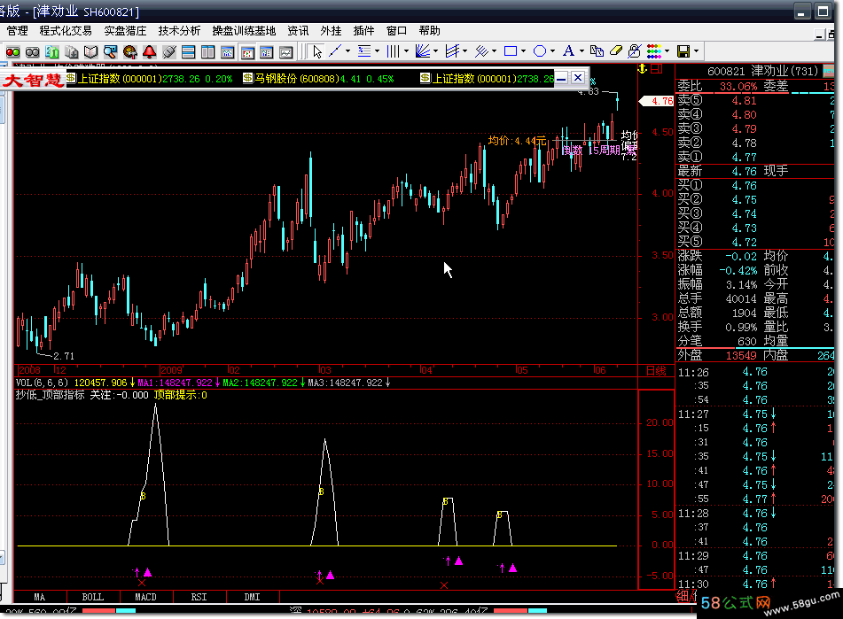Screen dimensions: 843x619
Task: Expand the fan lines tool dropdown arrow
Action: pos(435,51)
